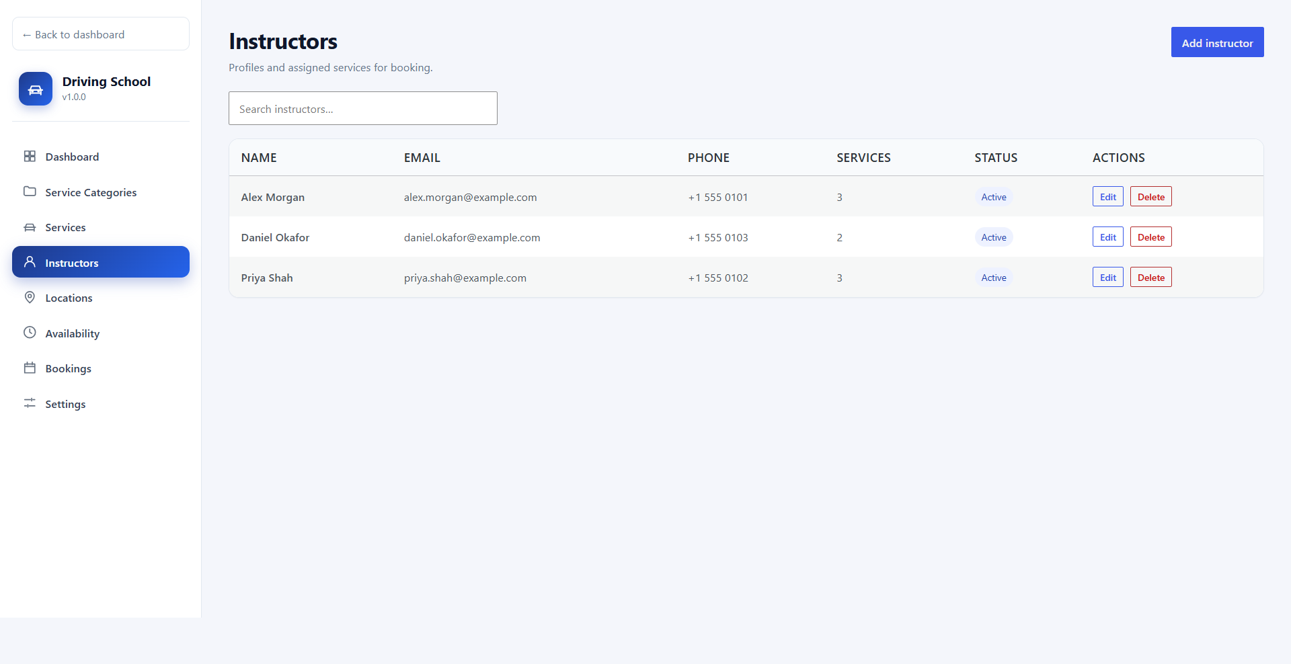Click Back to dashboard button
The width and height of the screenshot is (1291, 664).
click(x=101, y=34)
